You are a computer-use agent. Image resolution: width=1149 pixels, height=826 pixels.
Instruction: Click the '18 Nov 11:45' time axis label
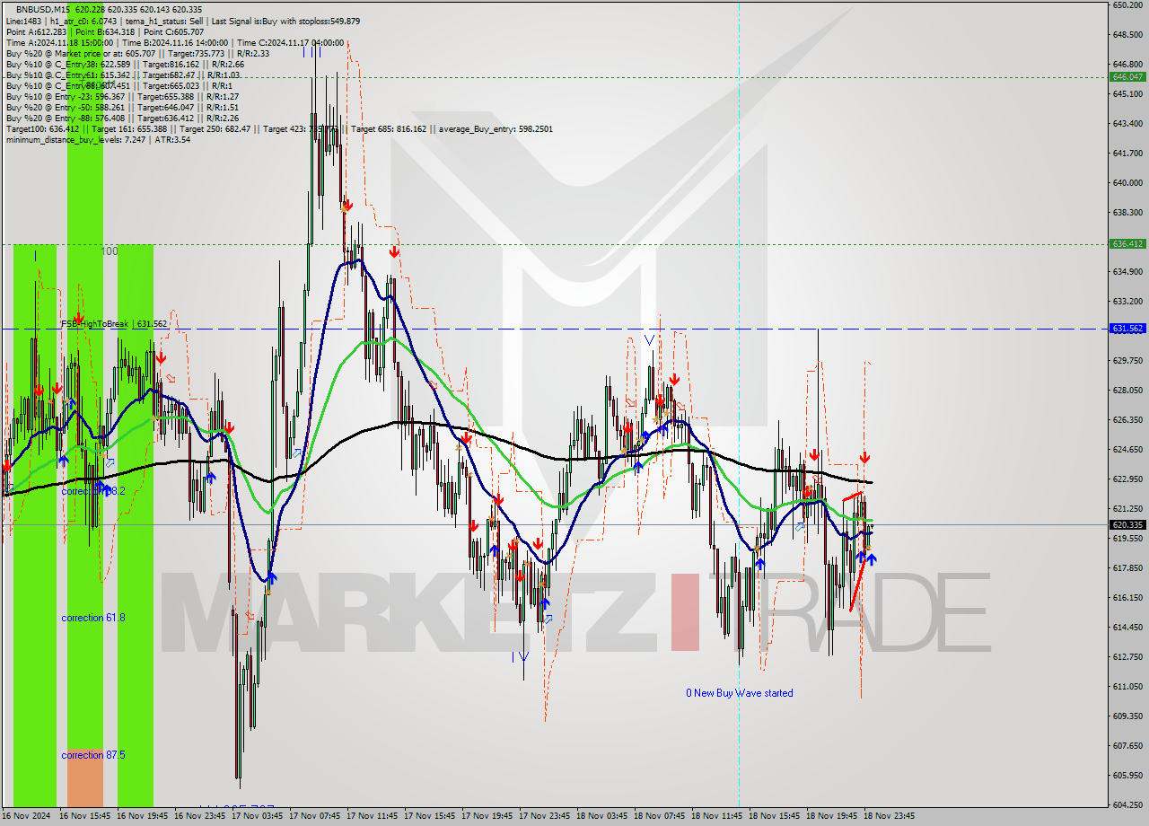coord(716,816)
